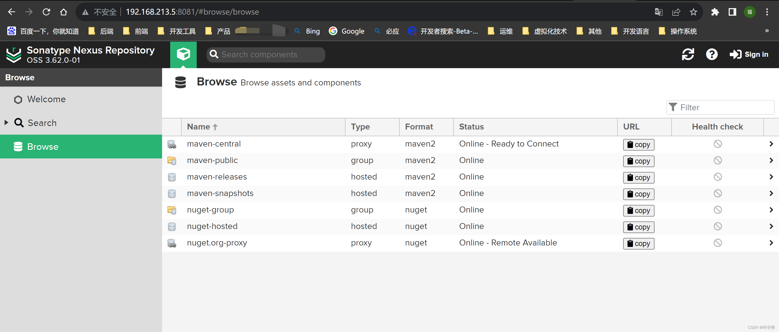This screenshot has width=779, height=332.
Task: Click the maven-central proxy repository icon
Action: click(x=172, y=144)
